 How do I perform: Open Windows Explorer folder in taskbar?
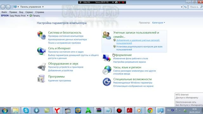pyautogui.click(x=16, y=111)
